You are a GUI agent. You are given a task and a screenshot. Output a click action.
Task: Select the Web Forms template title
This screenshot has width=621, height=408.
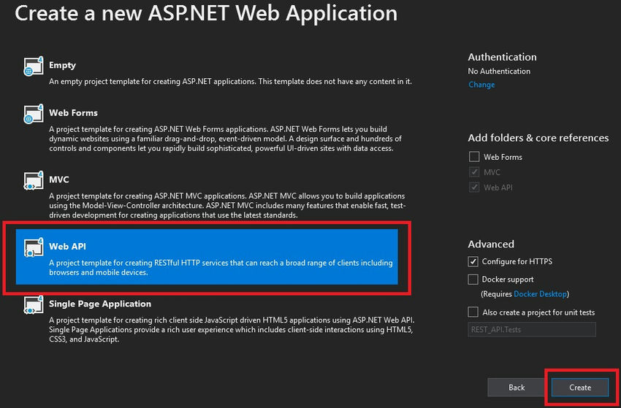[x=73, y=113]
